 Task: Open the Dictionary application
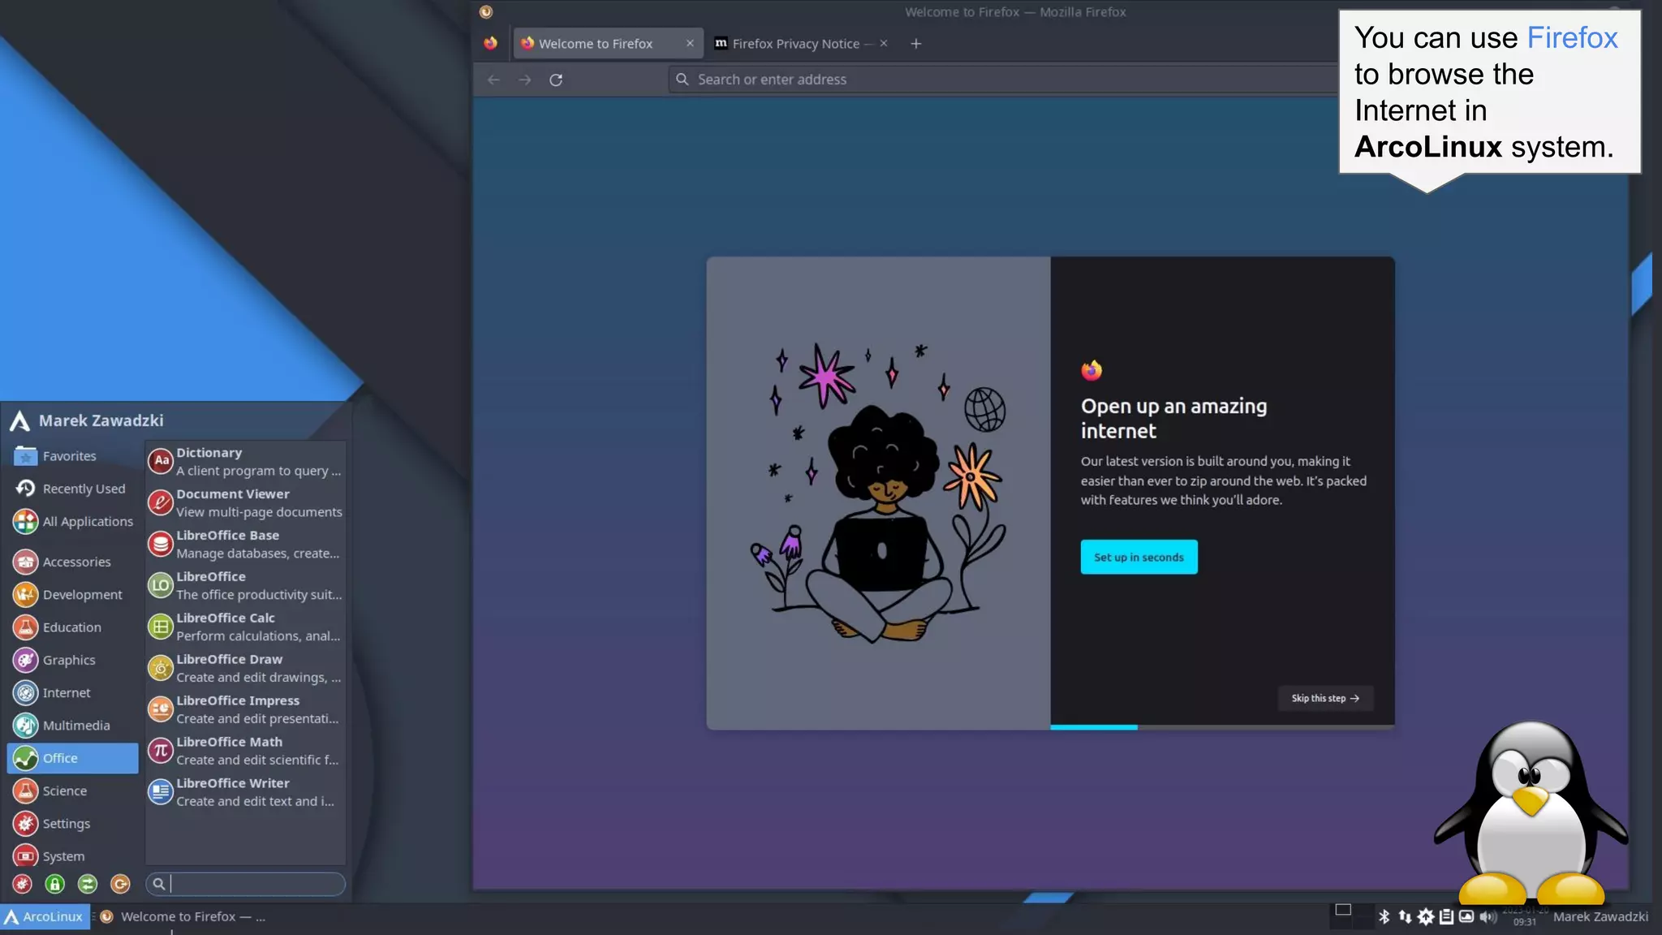coord(243,461)
